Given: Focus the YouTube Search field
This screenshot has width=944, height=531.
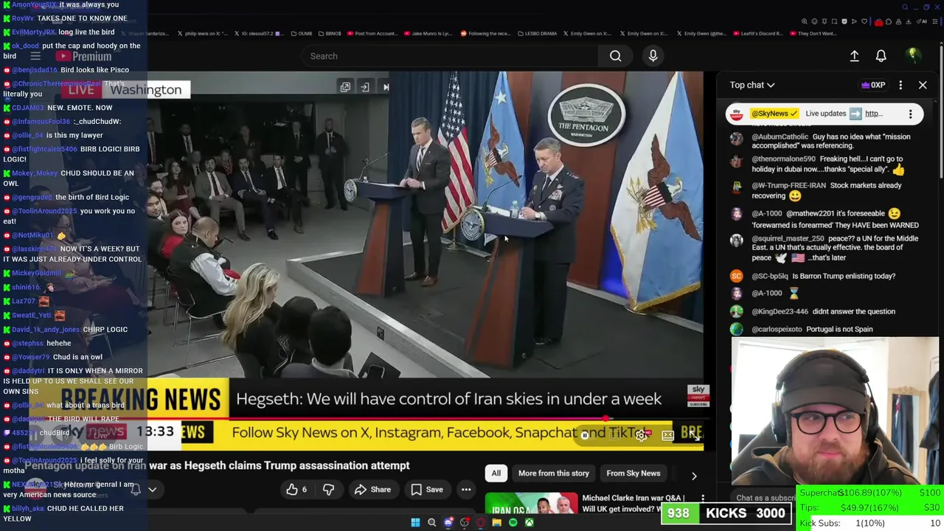Looking at the screenshot, I should pos(450,56).
